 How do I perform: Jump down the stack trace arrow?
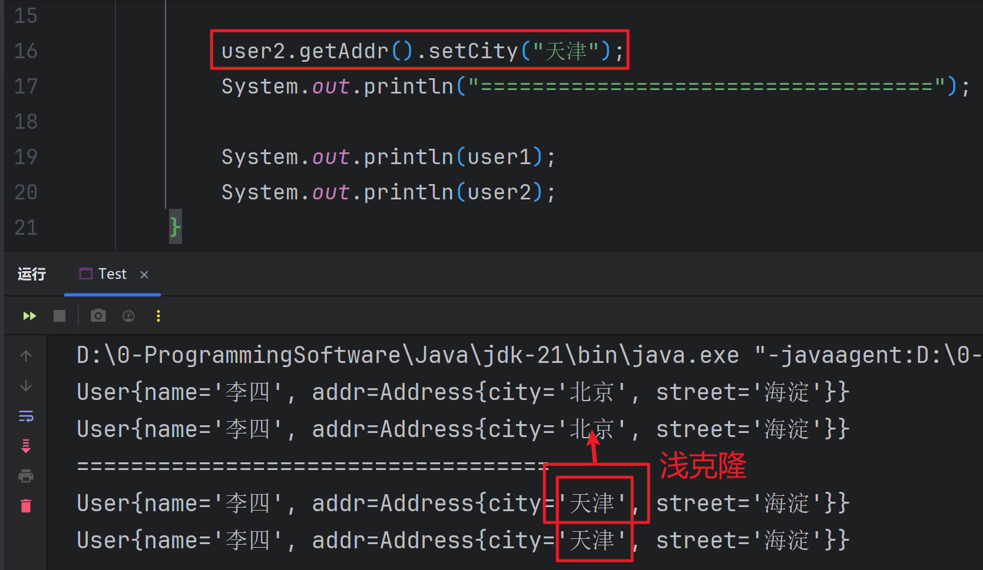26,386
